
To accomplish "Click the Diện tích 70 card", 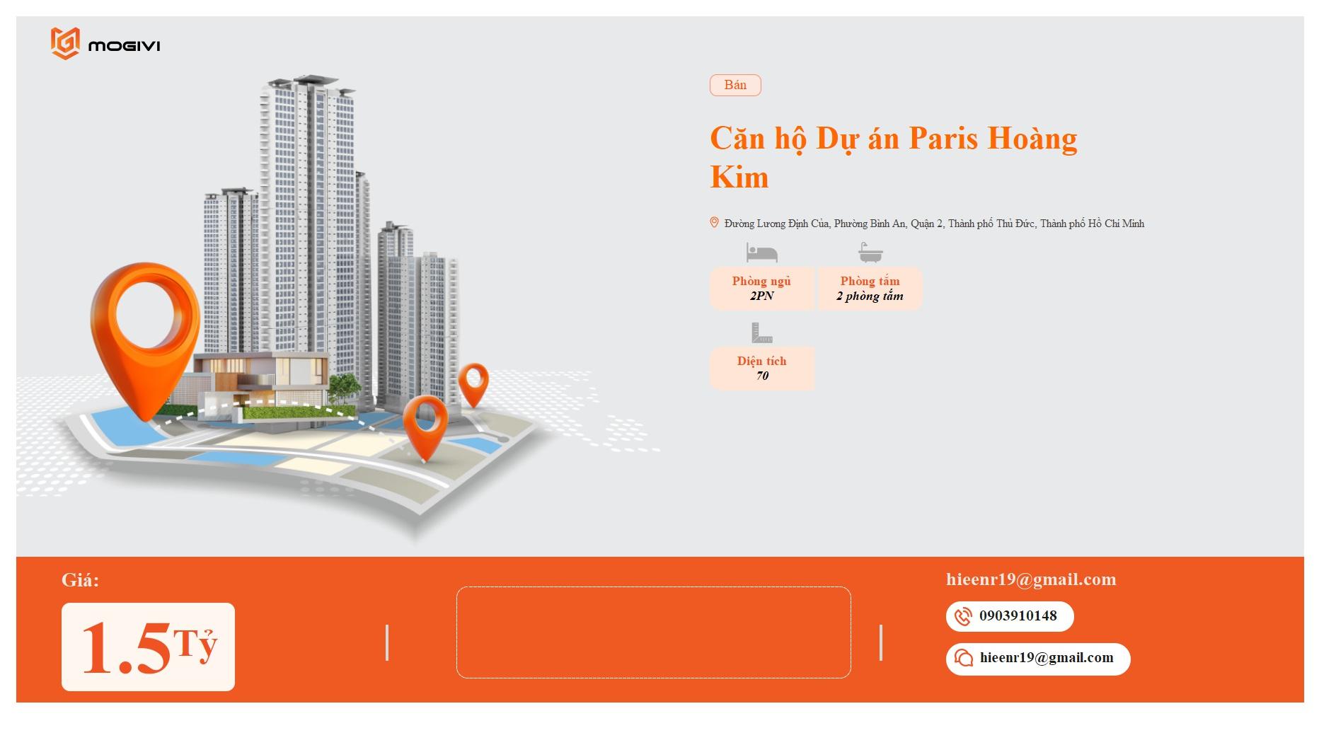I will (x=762, y=368).
